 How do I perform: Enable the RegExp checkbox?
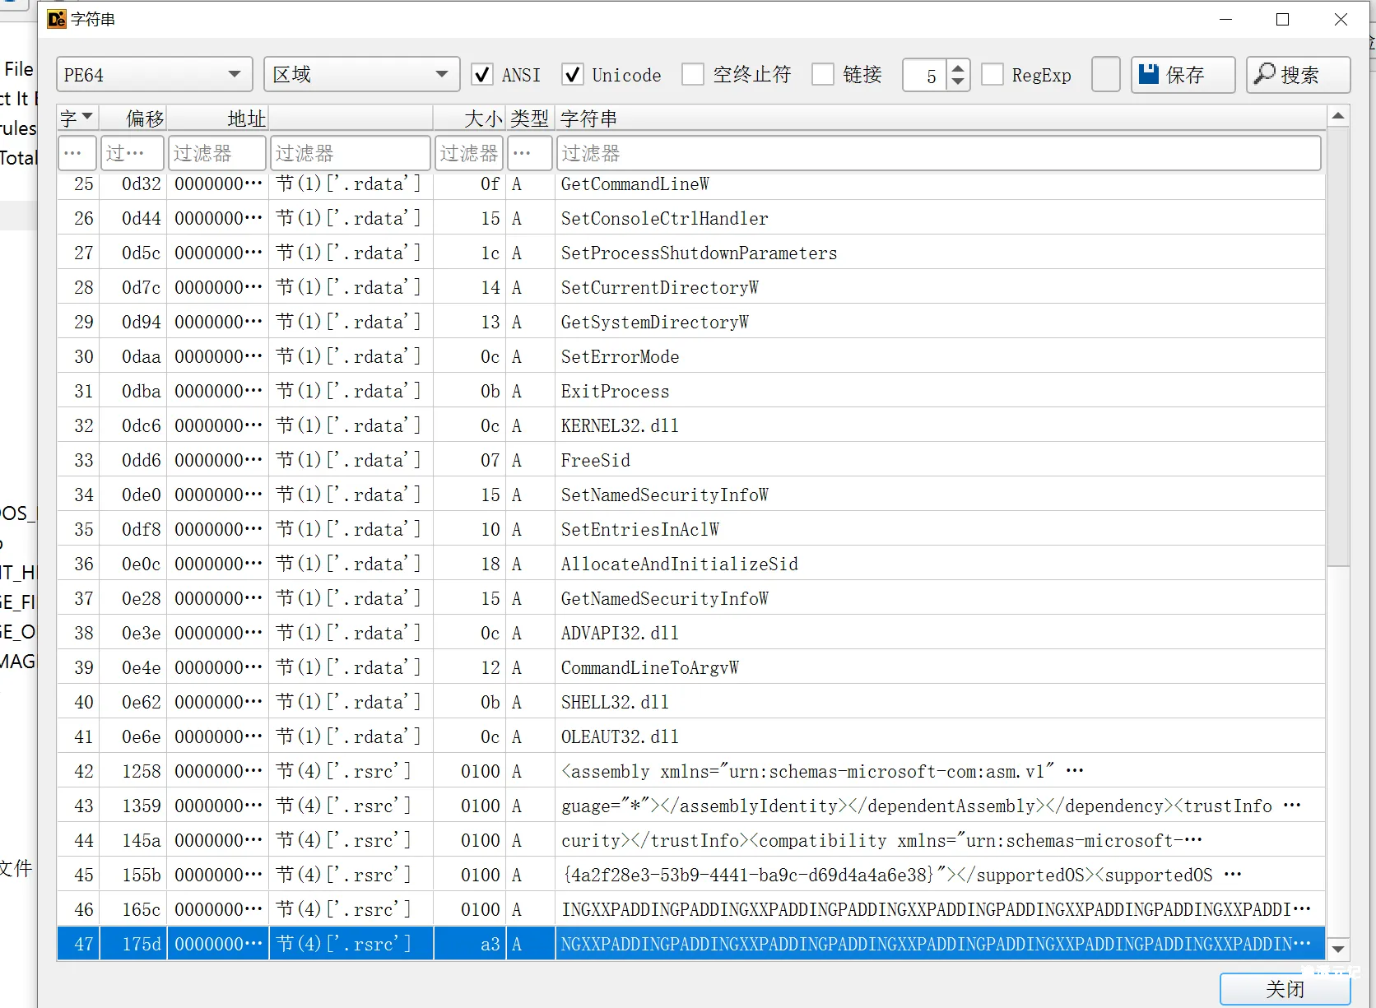[993, 75]
